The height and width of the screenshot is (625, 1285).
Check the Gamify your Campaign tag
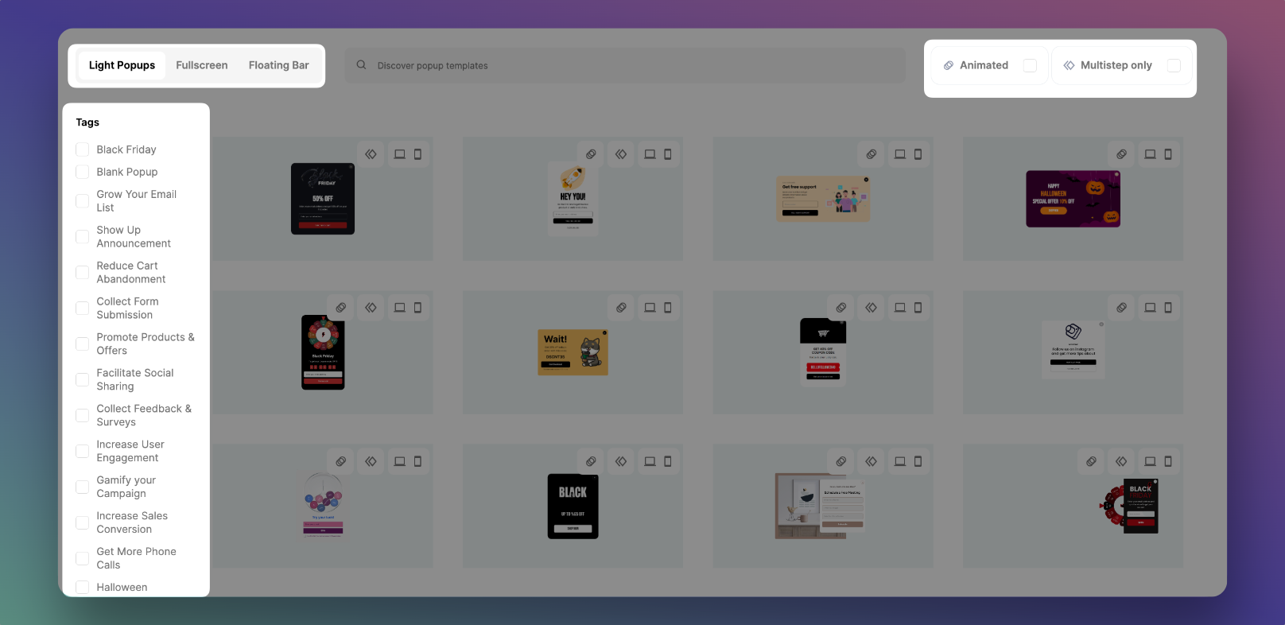(x=82, y=487)
